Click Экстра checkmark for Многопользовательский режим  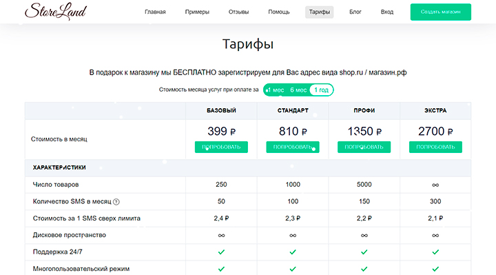click(x=435, y=269)
